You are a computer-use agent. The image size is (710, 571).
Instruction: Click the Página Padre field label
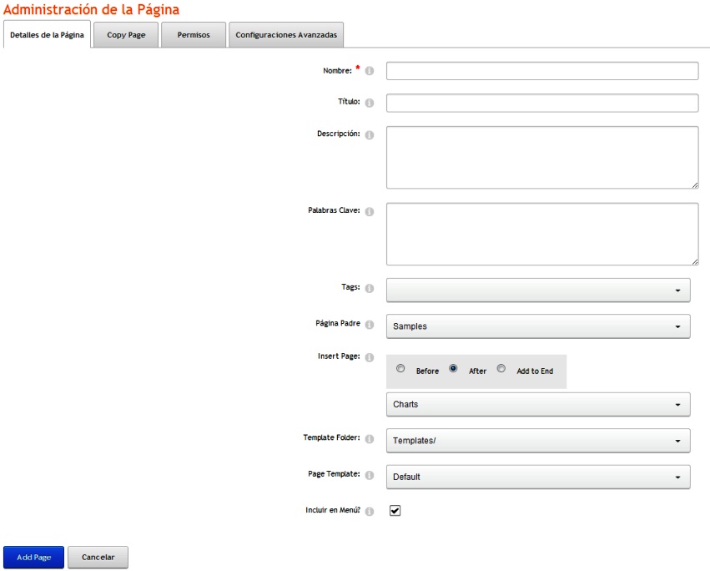point(338,323)
